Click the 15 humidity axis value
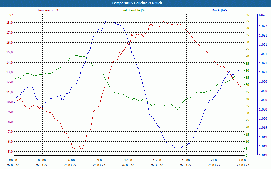 point(247,134)
